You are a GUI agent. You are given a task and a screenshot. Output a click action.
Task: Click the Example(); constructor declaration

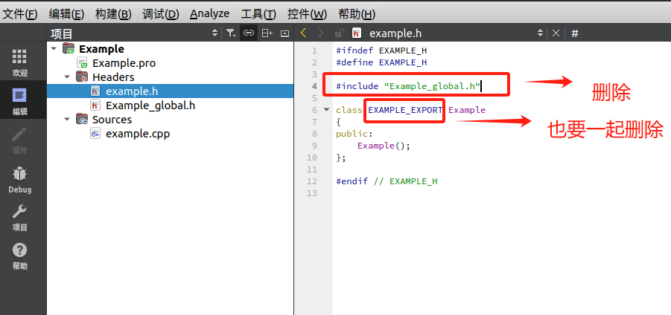[x=384, y=146]
